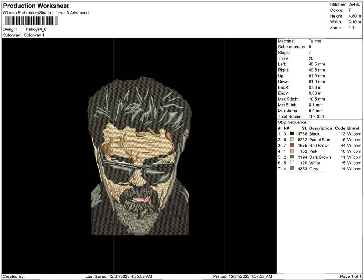Screen dimensions: 364x280
Task: Click the Description column header
Action: pyautogui.click(x=320, y=128)
